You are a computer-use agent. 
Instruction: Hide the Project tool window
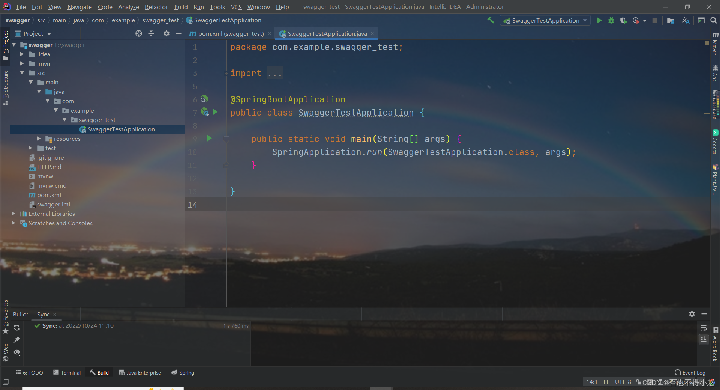178,33
